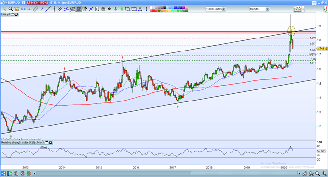Insert a green up arrow marker

(122, 9)
